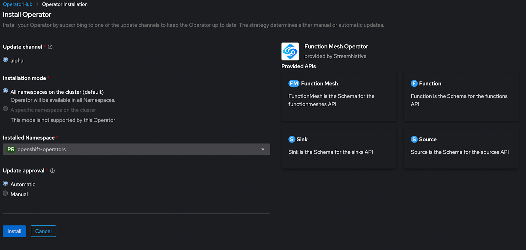526x250 pixels.
Task: Click the Installation mode label
Action: click(24, 78)
